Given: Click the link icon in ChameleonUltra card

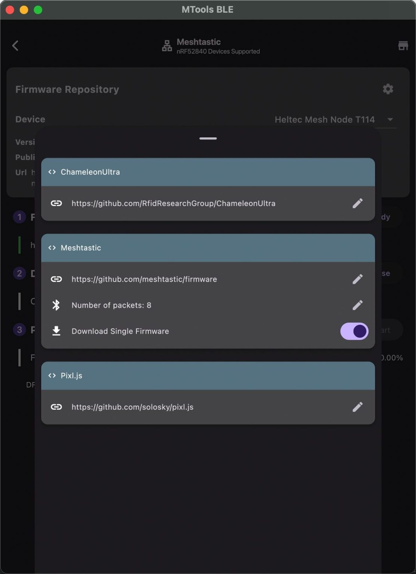Looking at the screenshot, I should 56,203.
